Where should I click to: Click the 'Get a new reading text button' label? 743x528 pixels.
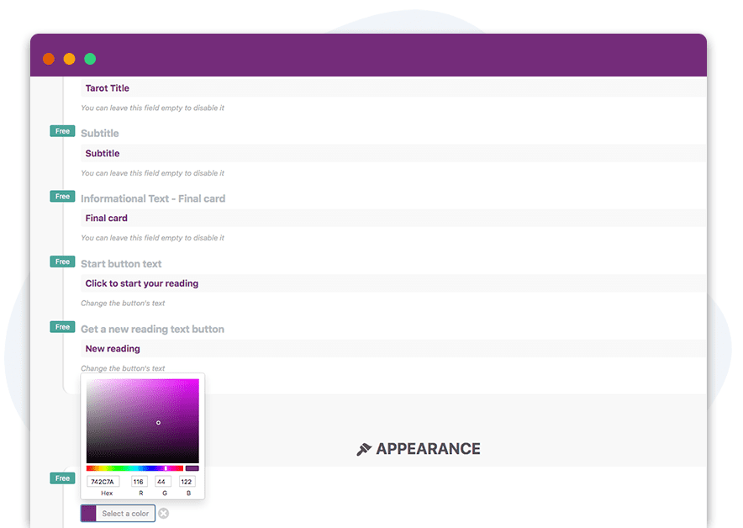[x=153, y=329]
